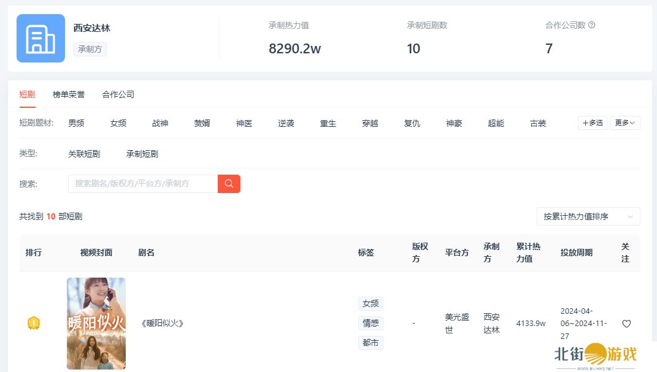Click the 情感 tag on the drama row
Image resolution: width=657 pixels, height=372 pixels.
coord(371,323)
